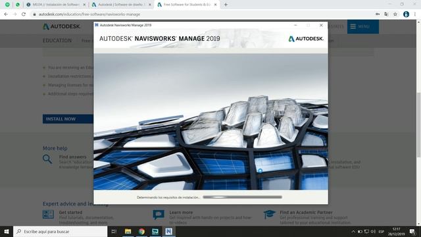Open the second pinned green Chrome tab
421x237 pixels.
tap(18, 5)
